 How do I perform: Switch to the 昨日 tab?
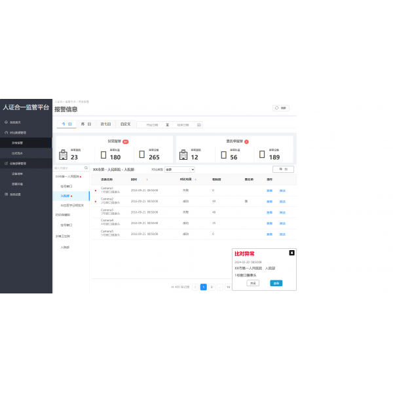[x=86, y=124]
